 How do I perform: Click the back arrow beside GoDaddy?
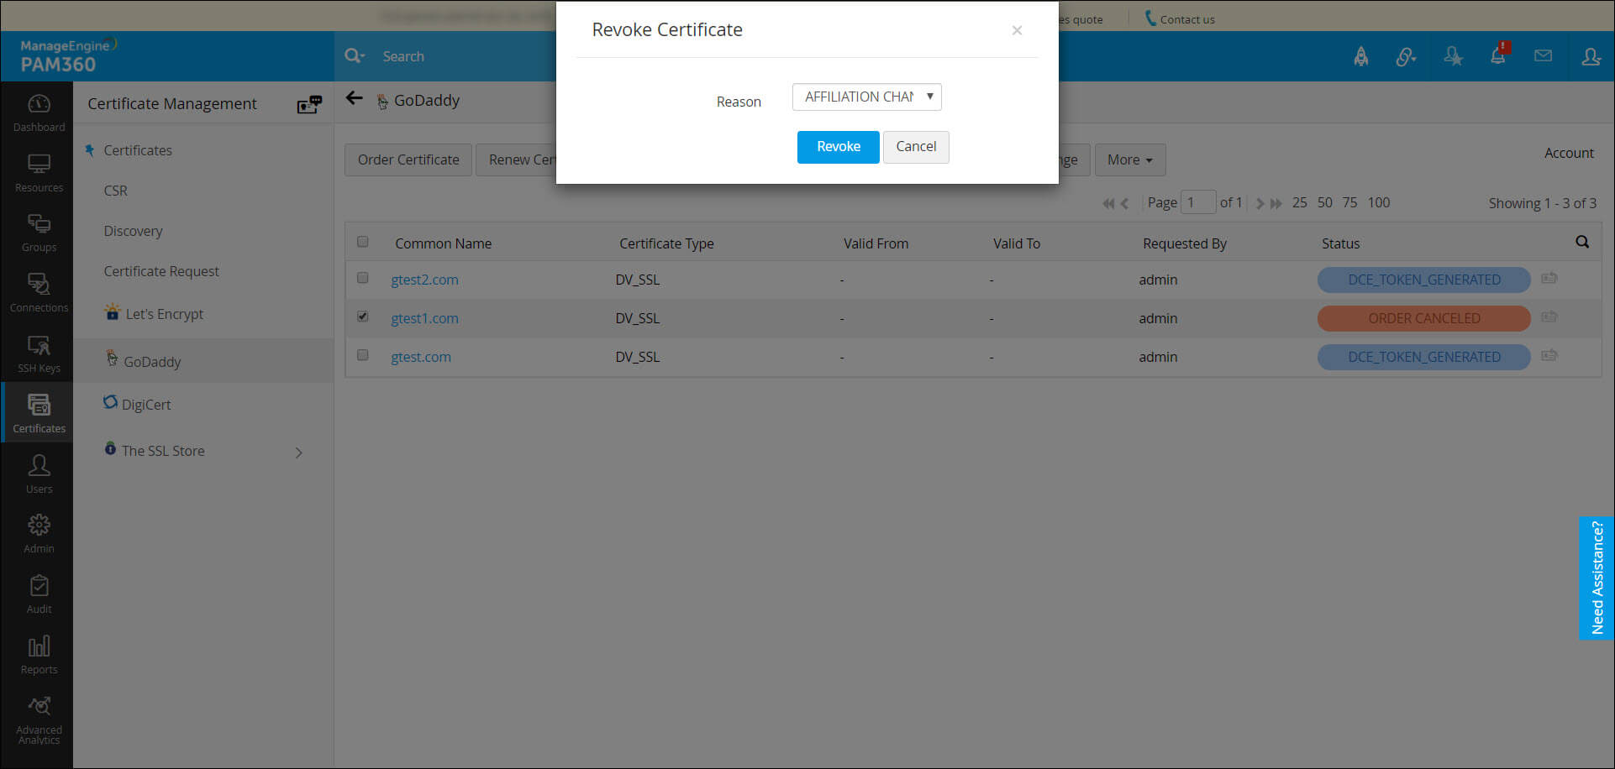tap(355, 99)
